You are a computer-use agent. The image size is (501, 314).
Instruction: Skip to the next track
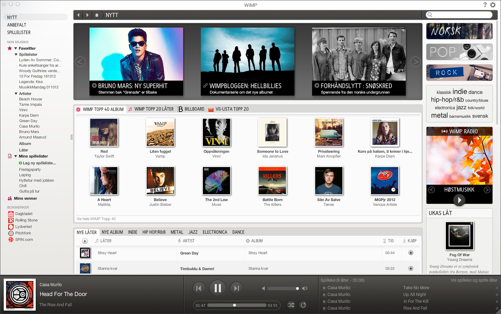pos(237,288)
